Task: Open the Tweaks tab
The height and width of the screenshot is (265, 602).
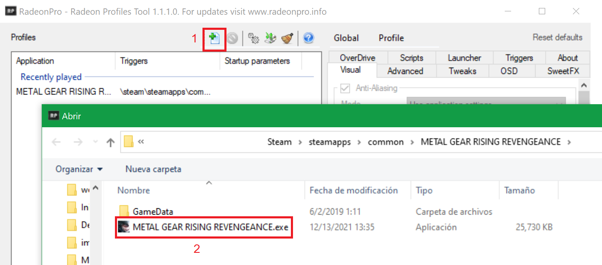Action: pos(462,71)
